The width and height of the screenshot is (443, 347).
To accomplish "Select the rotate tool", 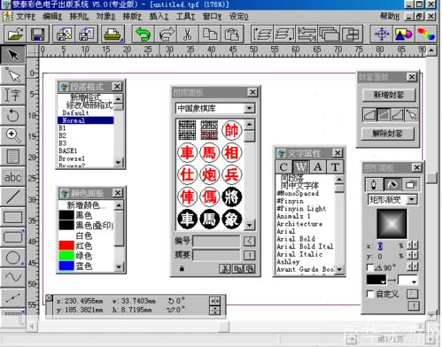I will (12, 115).
